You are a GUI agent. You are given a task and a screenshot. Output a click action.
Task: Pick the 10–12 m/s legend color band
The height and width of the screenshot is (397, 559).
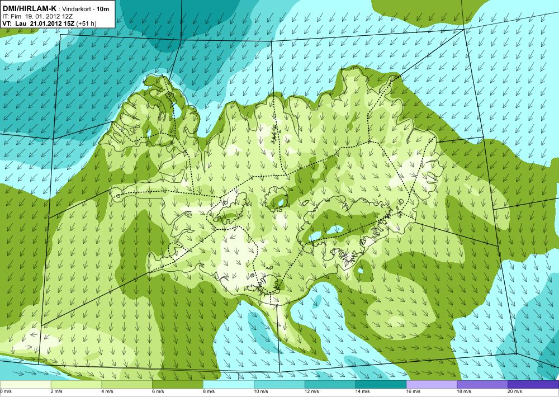tap(279, 385)
